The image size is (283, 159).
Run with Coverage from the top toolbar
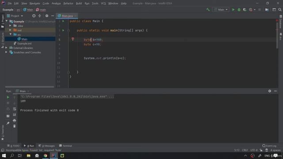[245, 10]
